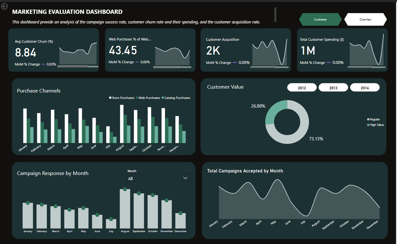Toggle Web Purchases in Purchase Channels legend
The width and height of the screenshot is (397, 244).
click(138, 98)
